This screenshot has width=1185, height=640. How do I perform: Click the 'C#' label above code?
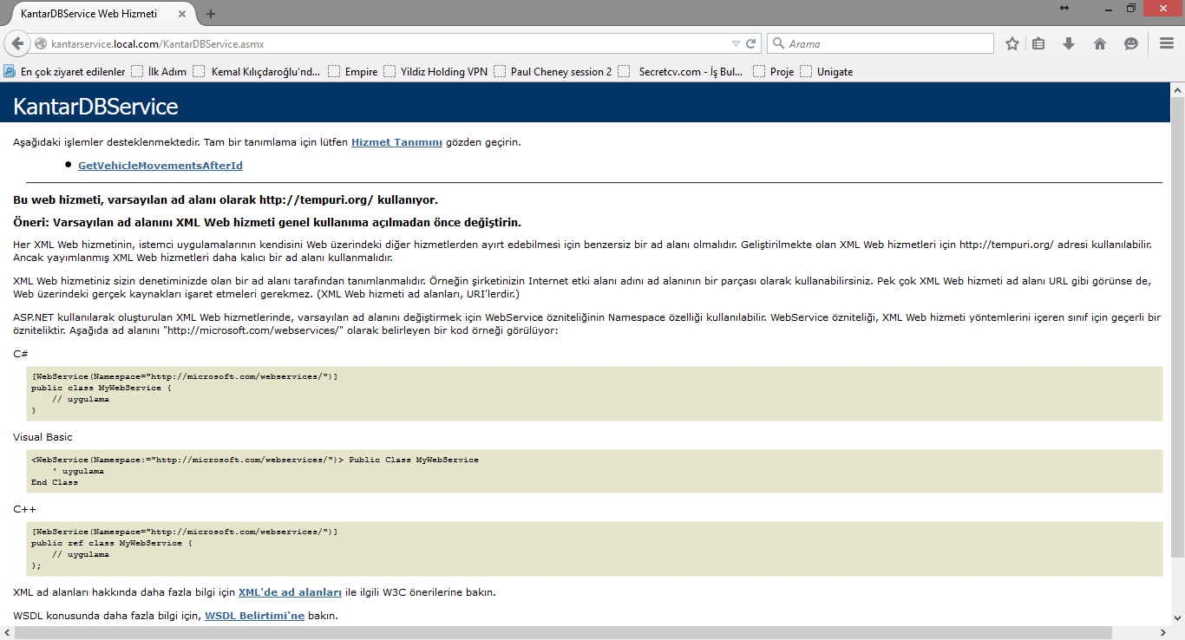[21, 354]
